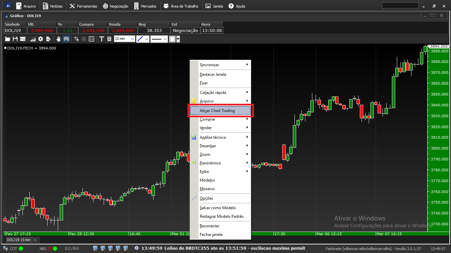This screenshot has height=253, width=451.
Task: Click the 3894.000 price scale label
Action: pos(439,47)
